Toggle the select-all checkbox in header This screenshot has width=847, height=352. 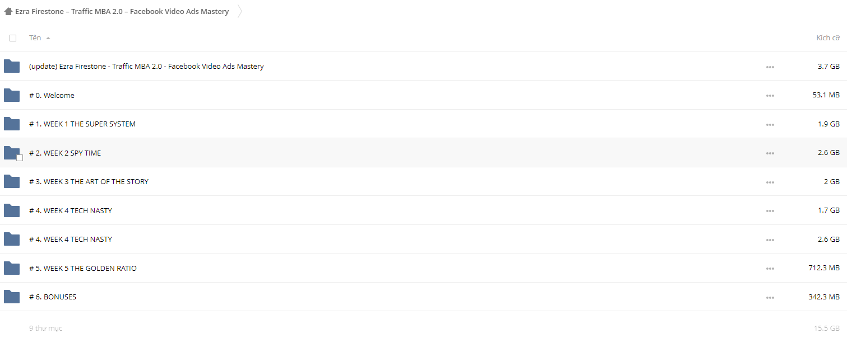13,38
